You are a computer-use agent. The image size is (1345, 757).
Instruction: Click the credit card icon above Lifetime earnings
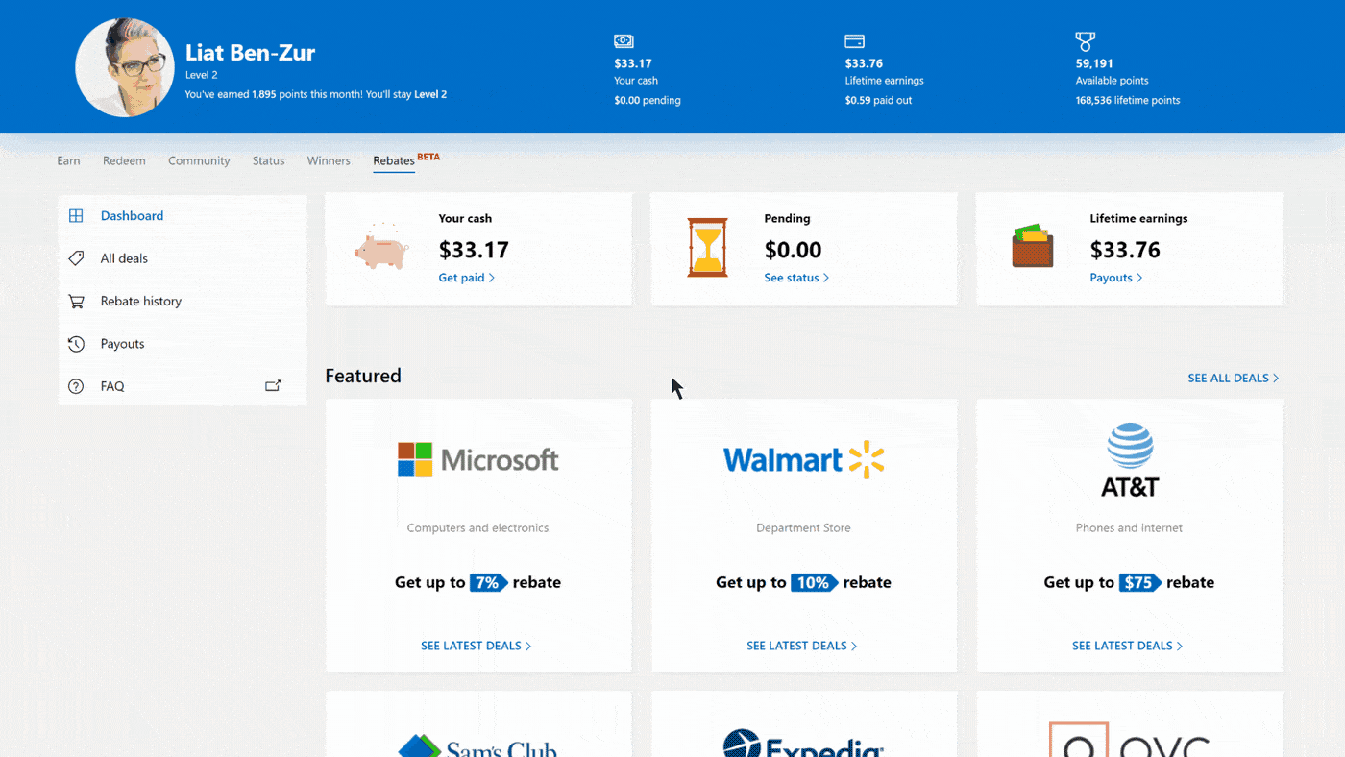tap(854, 41)
